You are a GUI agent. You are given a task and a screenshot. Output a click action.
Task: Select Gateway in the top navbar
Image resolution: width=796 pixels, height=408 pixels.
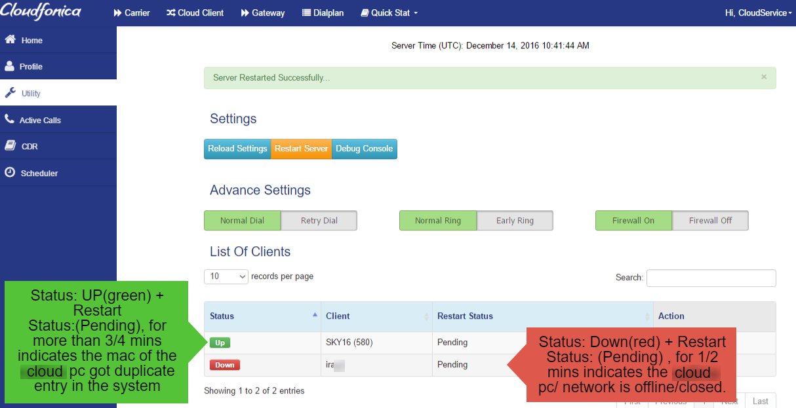(x=262, y=12)
